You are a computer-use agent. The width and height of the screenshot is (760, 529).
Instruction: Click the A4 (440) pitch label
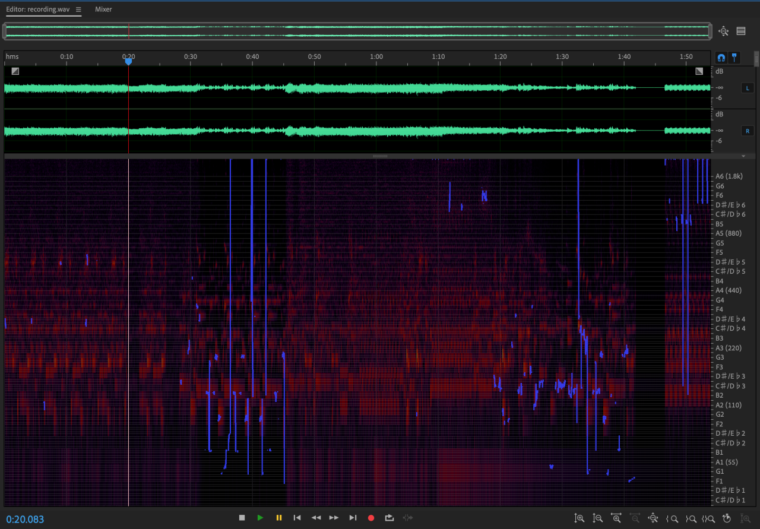[x=729, y=290]
